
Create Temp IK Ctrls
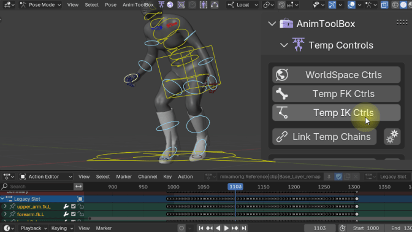tap(337, 113)
